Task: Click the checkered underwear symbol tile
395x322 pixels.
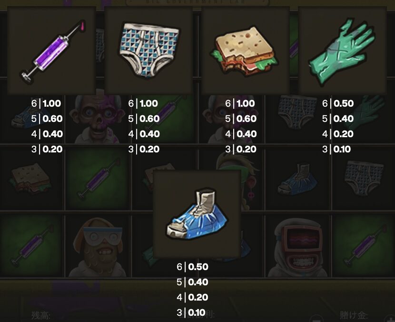Action: (x=148, y=50)
